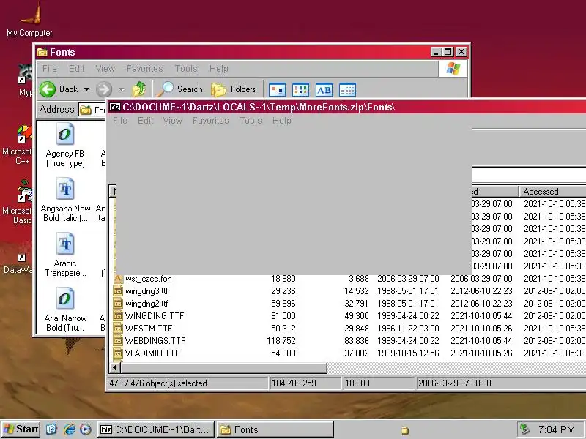The height and width of the screenshot is (439, 586).
Task: Open View menu in the 7-Zip window
Action: 173,121
